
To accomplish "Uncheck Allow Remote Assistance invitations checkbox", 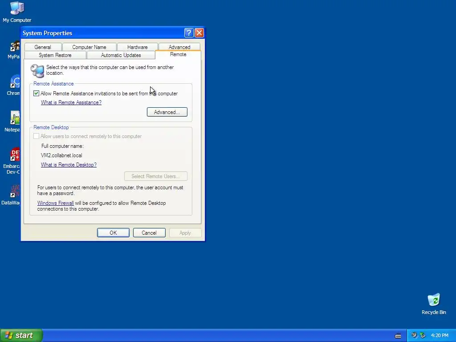I will (x=36, y=94).
